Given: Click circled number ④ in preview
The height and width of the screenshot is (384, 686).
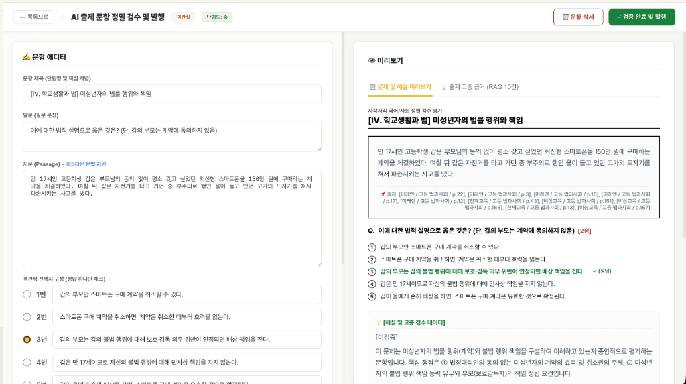Looking at the screenshot, I should click(372, 283).
